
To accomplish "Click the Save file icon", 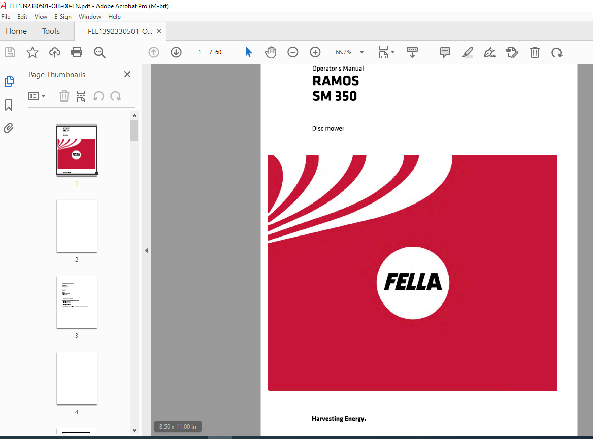I will [x=10, y=52].
